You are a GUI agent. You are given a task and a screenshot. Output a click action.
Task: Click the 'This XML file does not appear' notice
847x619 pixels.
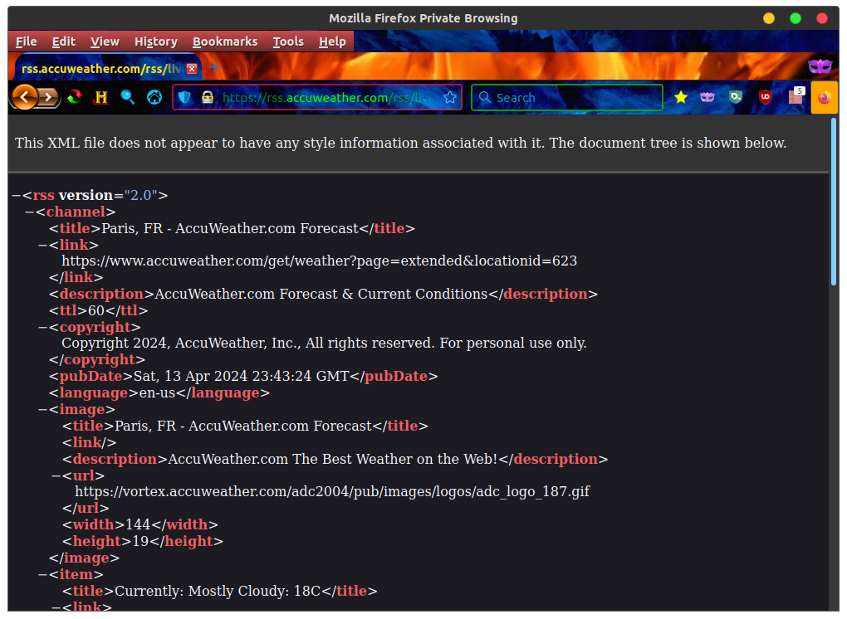[401, 143]
